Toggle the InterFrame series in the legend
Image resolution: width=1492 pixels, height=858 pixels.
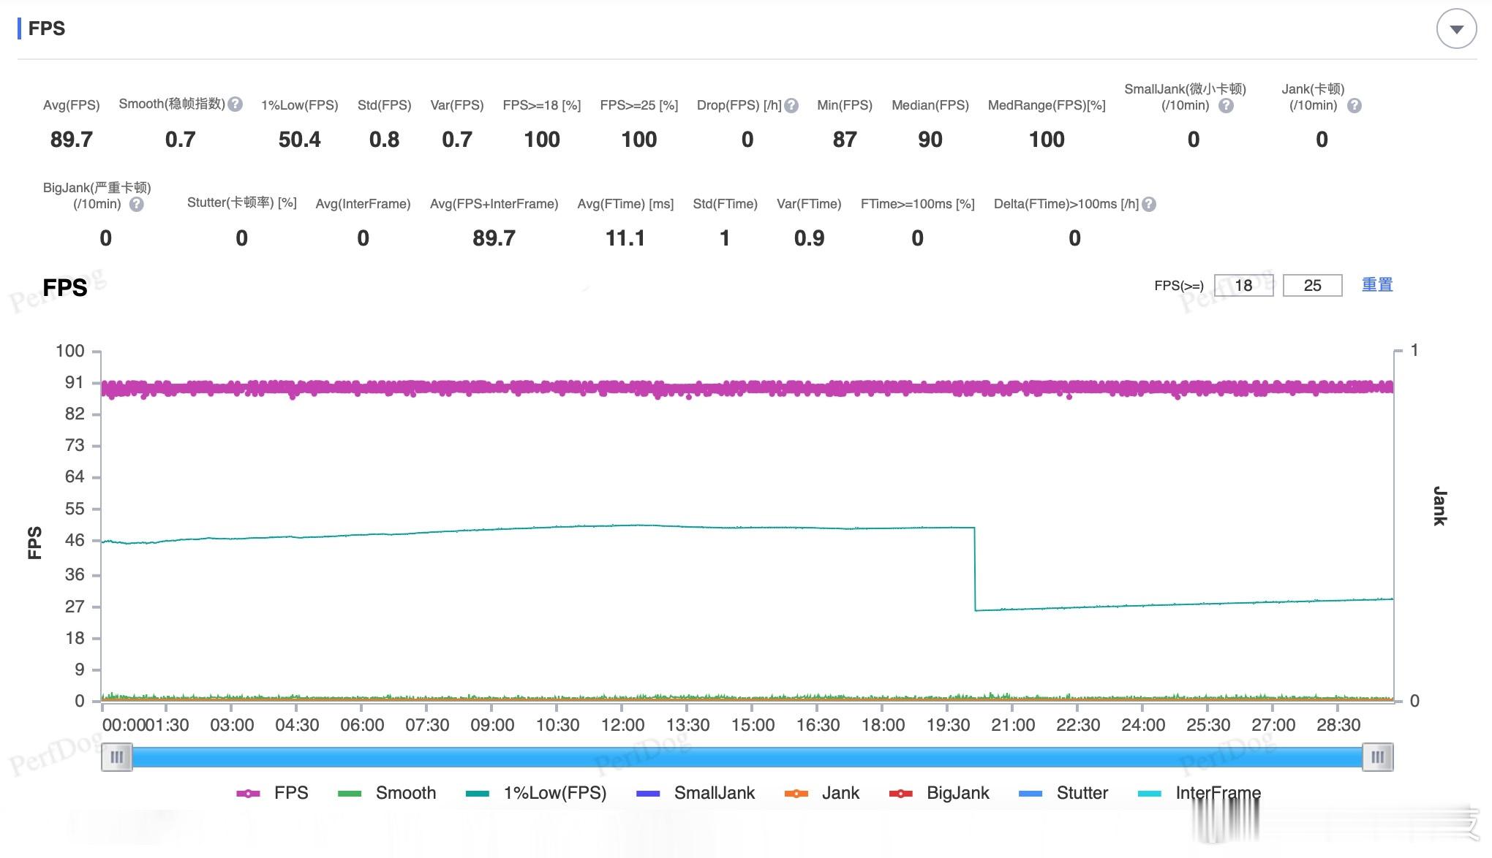pos(1199,793)
